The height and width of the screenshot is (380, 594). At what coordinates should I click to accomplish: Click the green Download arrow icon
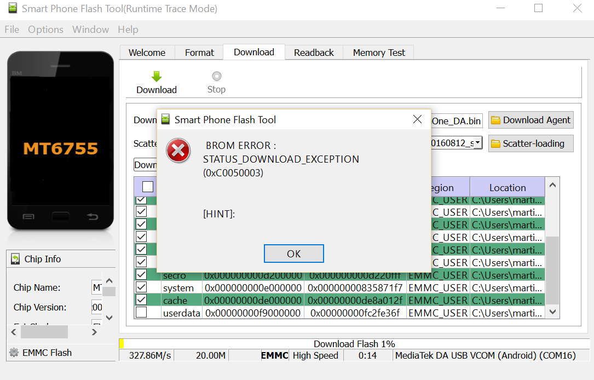click(157, 76)
